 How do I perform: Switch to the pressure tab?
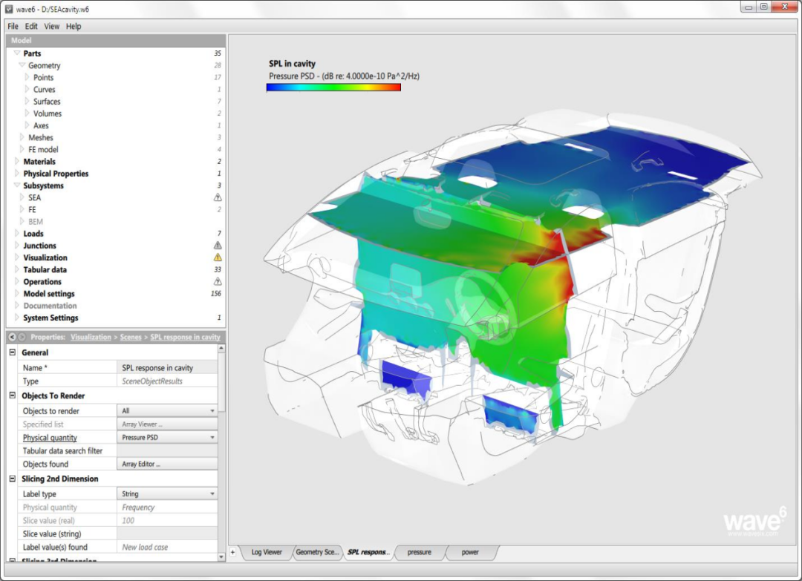click(420, 552)
